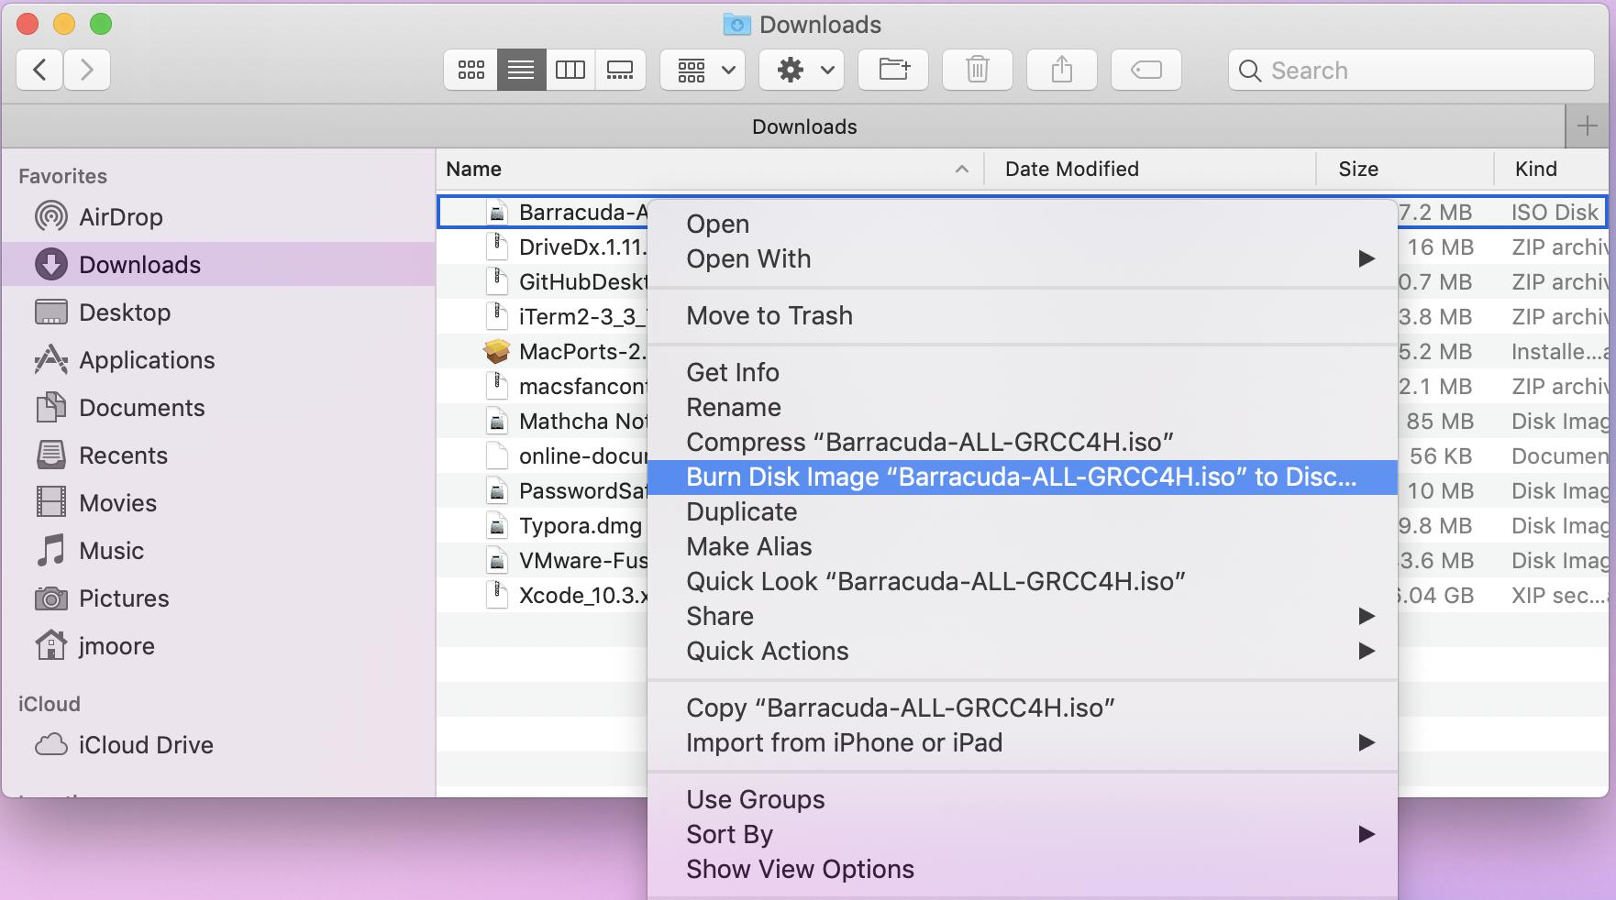Select the DriveDx.1.11 file row
The height and width of the screenshot is (900, 1616).
pyautogui.click(x=543, y=247)
